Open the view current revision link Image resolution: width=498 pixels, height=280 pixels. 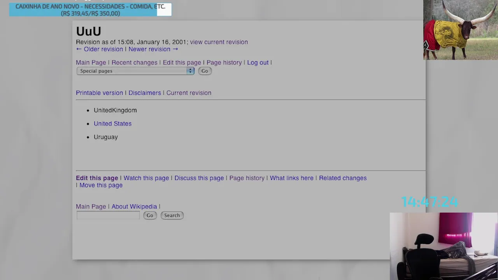219,42
